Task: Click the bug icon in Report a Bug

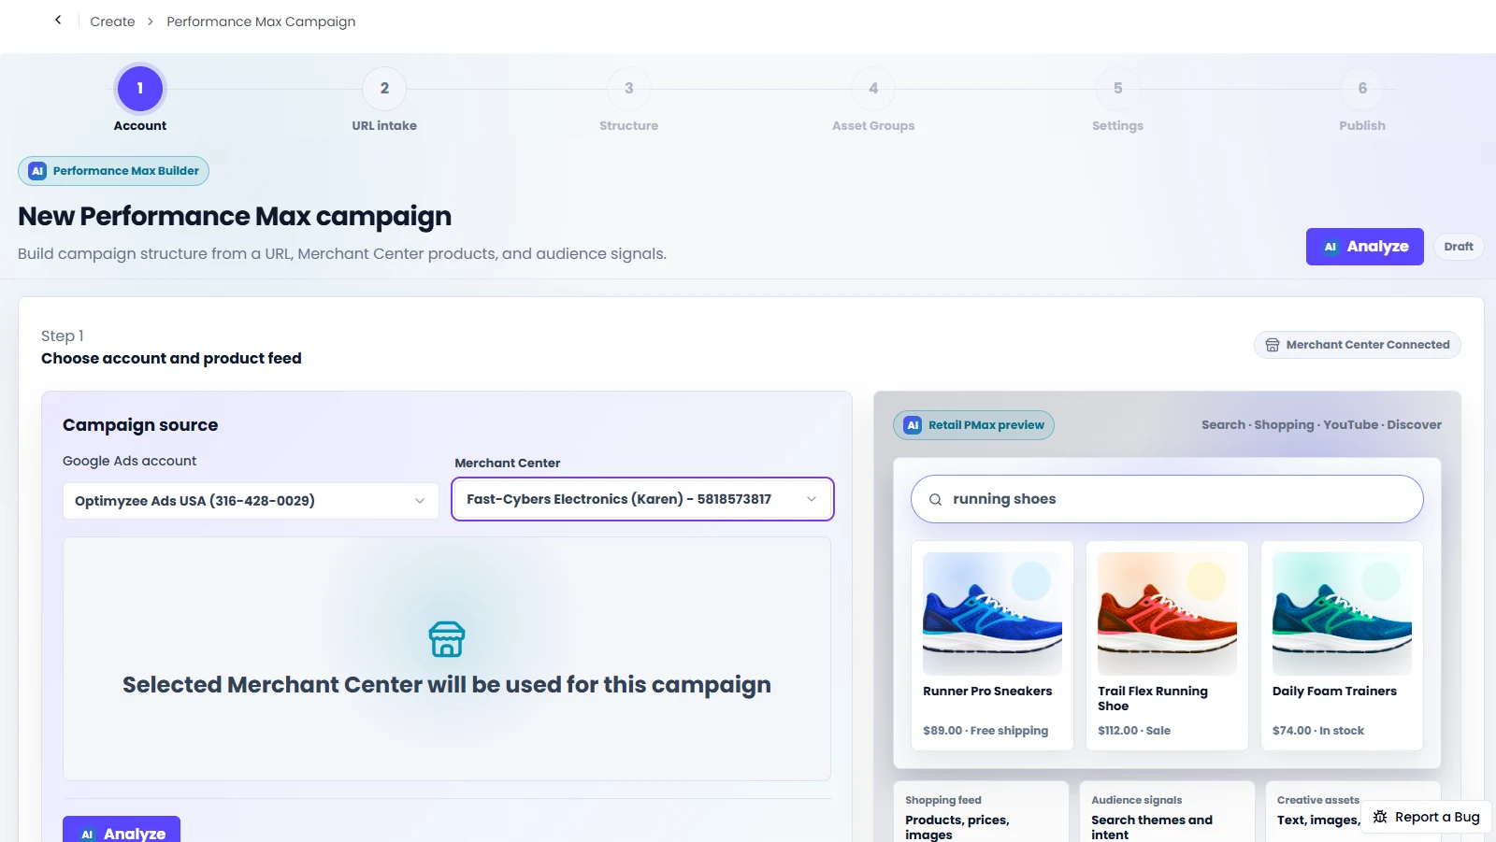Action: tap(1380, 817)
